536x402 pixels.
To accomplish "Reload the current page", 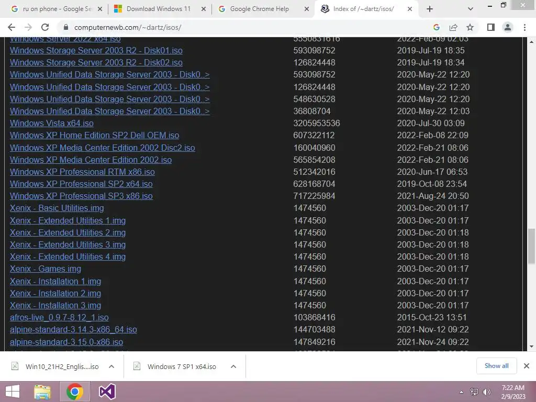I will click(45, 27).
